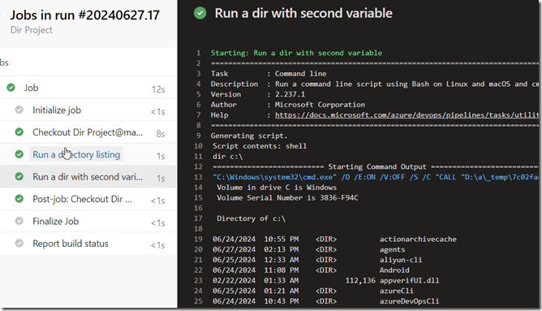Click cmd.exe command line on log line 13

[x=376, y=177]
